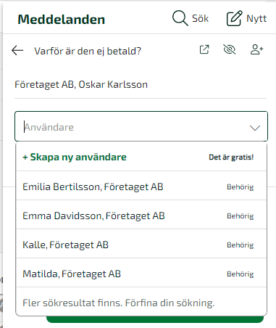Select Kalle, Företaget AB from list
Viewport: 276px width, 328px height.
click(141, 245)
